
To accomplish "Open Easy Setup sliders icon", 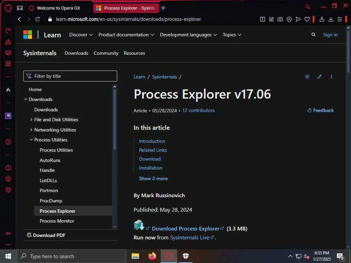I will pos(340,19).
